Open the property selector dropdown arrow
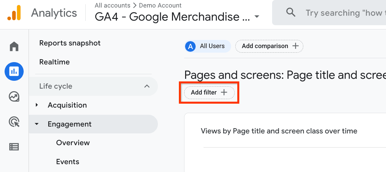Screen dimensions: 386x172 point(257,17)
